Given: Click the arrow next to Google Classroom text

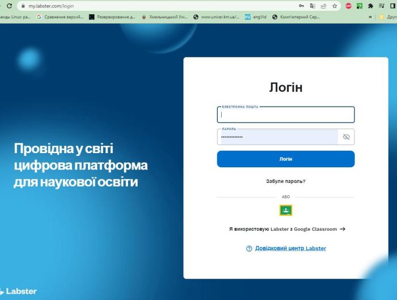Looking at the screenshot, I should point(343,229).
